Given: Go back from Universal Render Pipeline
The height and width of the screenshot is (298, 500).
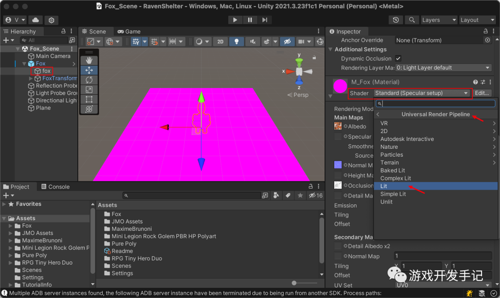Looking at the screenshot, I should (378, 114).
